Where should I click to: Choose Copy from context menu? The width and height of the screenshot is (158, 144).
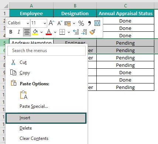coord(46,73)
